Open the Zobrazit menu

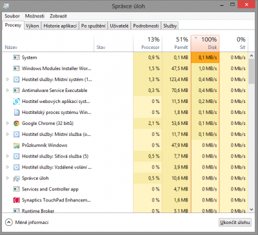(58, 16)
